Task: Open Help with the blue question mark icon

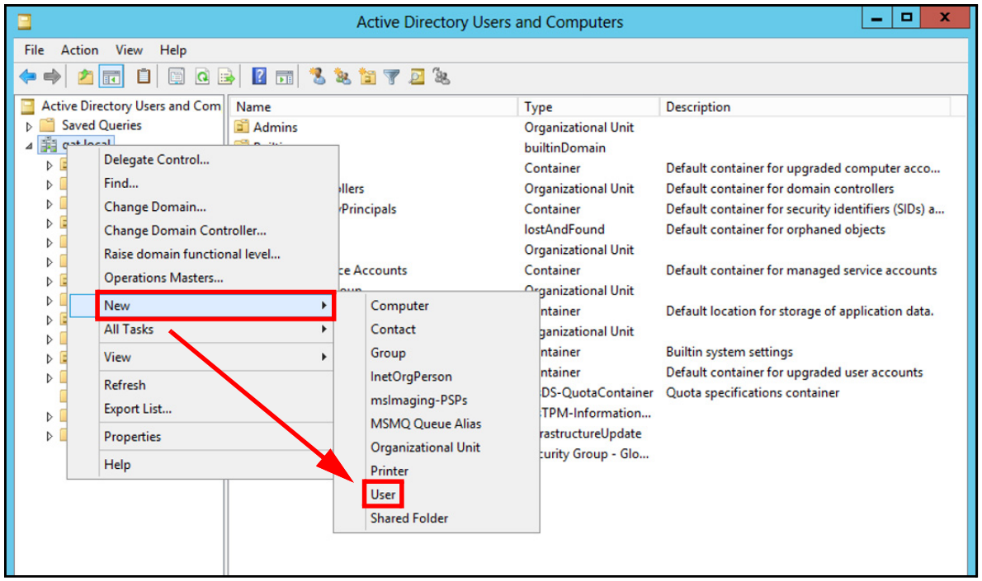Action: 258,77
